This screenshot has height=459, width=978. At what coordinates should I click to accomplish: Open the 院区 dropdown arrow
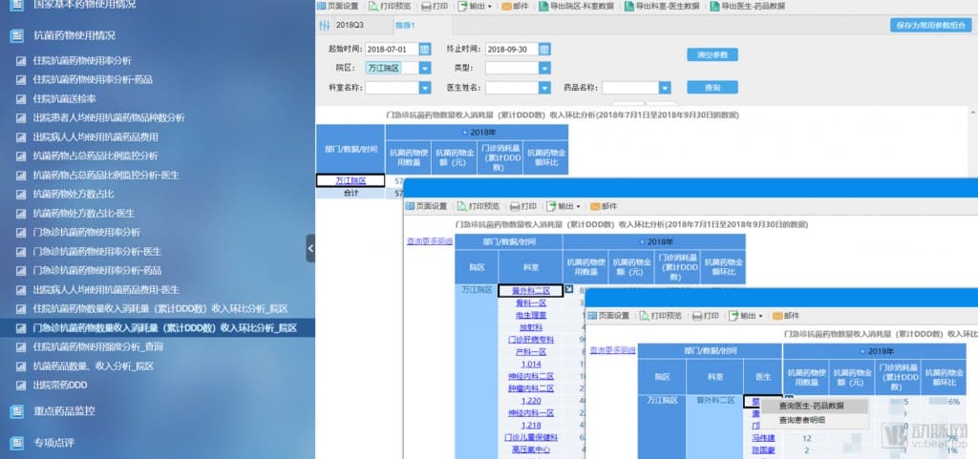(425, 68)
